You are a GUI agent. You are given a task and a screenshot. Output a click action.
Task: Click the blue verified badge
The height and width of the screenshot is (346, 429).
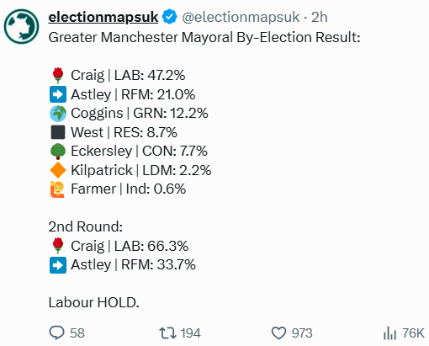coord(169,17)
